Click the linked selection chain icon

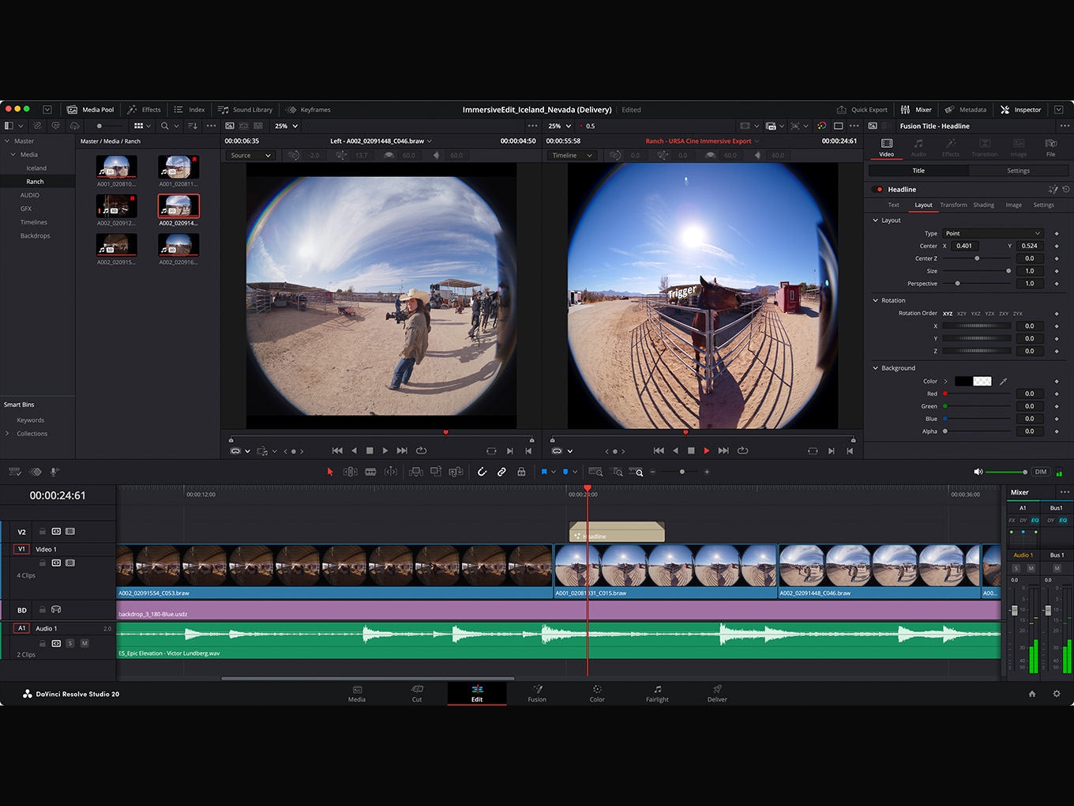pyautogui.click(x=501, y=472)
